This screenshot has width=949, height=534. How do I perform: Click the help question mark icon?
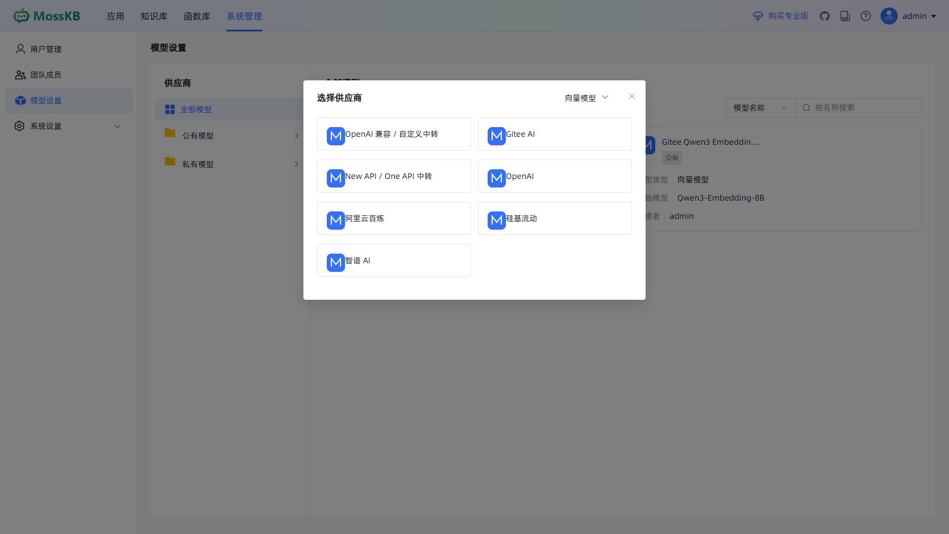click(x=866, y=16)
